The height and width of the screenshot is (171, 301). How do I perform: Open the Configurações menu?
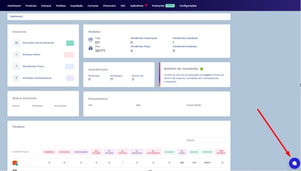tap(188, 6)
